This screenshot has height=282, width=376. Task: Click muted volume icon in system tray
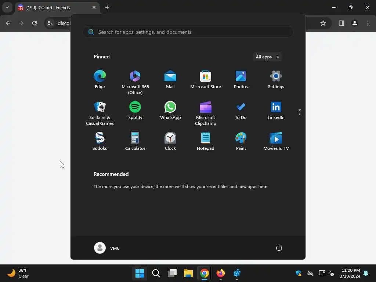(x=331, y=273)
